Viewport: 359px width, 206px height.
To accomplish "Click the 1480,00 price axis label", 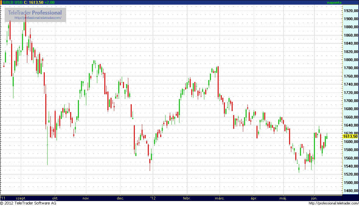I will click(x=351, y=191).
